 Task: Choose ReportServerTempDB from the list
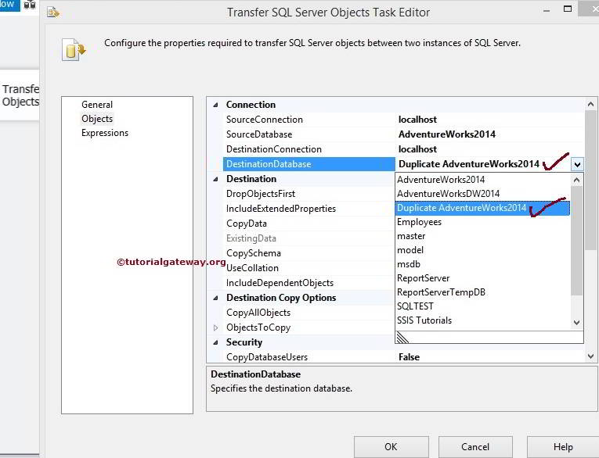click(x=483, y=292)
